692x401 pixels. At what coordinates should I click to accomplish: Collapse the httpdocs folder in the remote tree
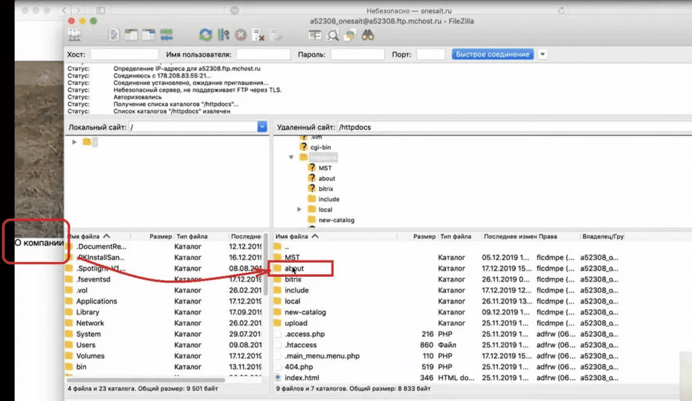pos(291,157)
